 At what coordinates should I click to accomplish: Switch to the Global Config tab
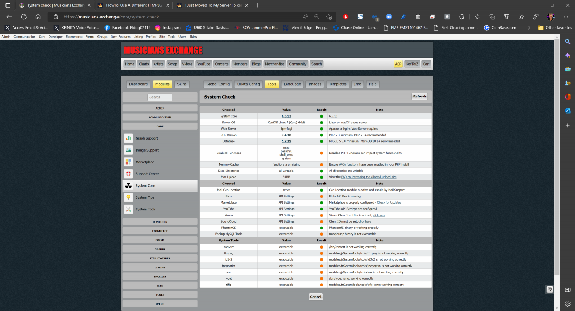(218, 84)
